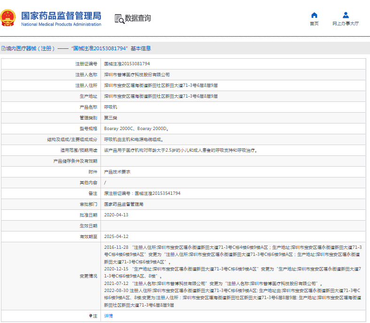Click the 生产地址 address value
Screen dimensions: 370x323
click(161, 96)
